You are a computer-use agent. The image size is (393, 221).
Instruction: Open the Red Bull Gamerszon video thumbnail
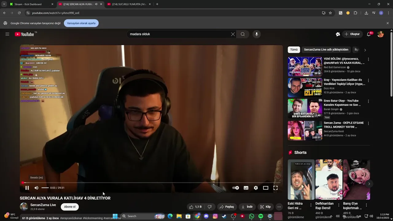tap(305, 67)
